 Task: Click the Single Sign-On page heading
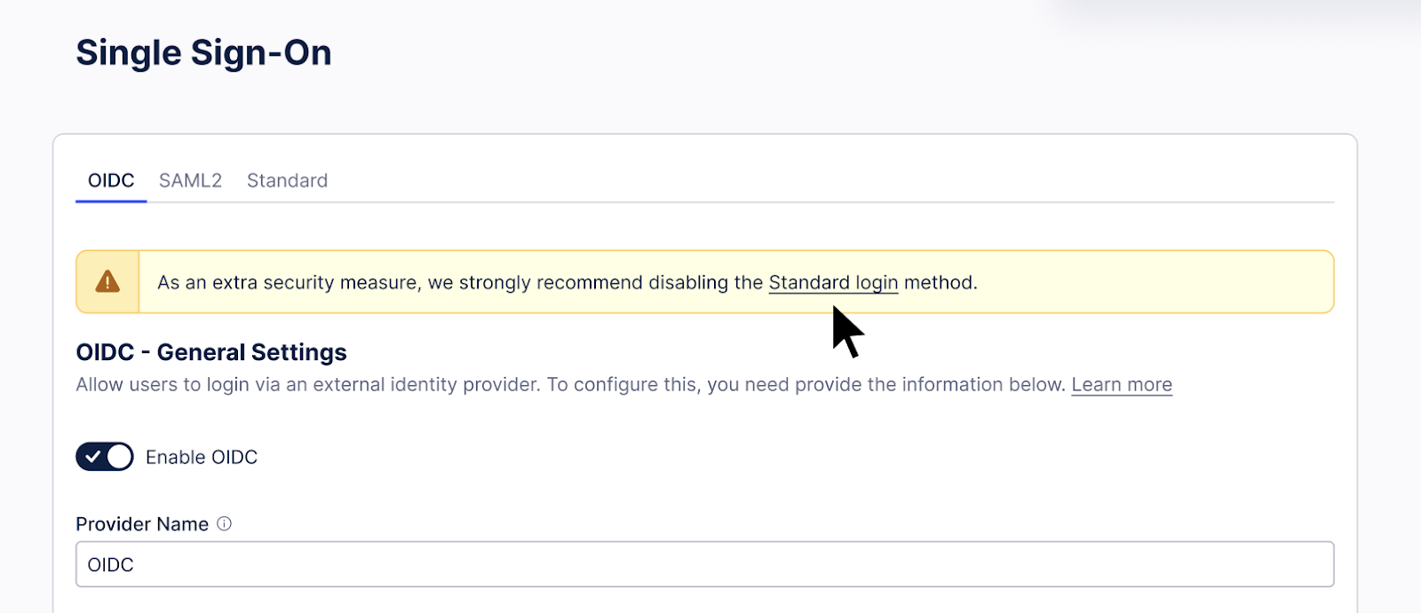click(x=203, y=52)
